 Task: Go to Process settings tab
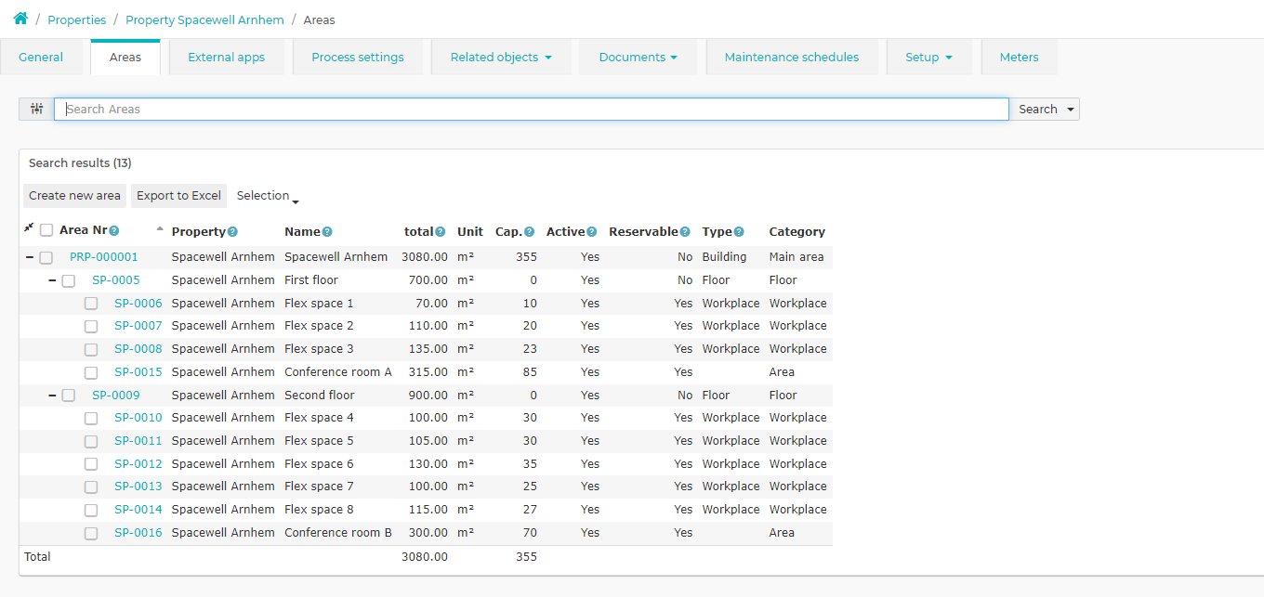(x=358, y=58)
